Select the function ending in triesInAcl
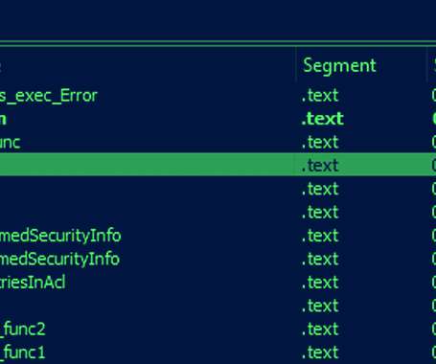This screenshot has height=364, width=436. tap(218, 283)
